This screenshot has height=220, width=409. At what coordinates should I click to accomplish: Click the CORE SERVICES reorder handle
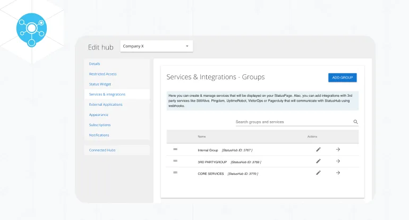(x=175, y=173)
